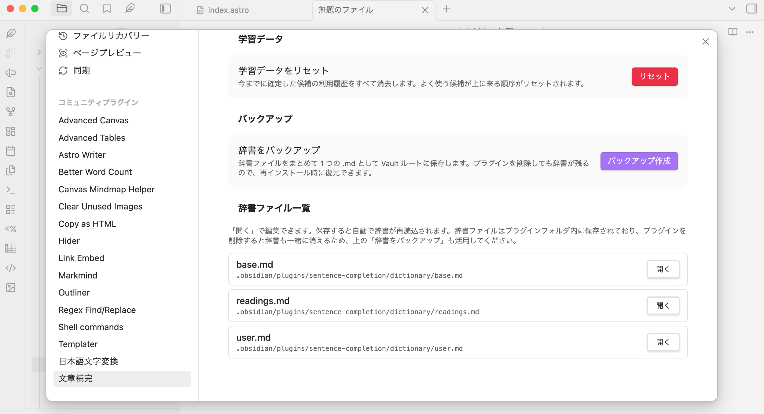Screen dimensions: 764x414
Task: Click the red リセット button
Action: [x=655, y=76]
